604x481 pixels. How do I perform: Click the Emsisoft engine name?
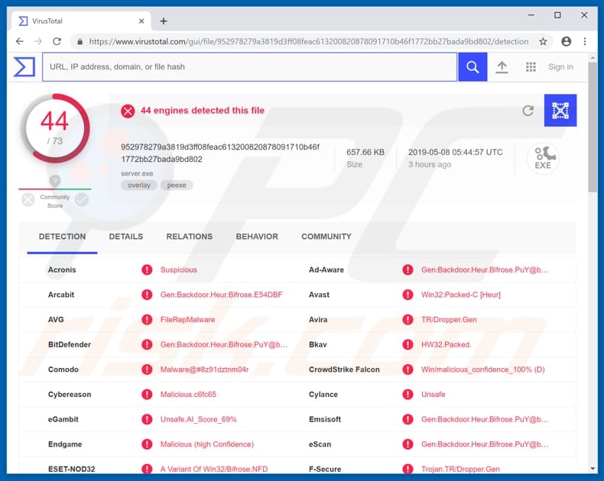point(325,419)
